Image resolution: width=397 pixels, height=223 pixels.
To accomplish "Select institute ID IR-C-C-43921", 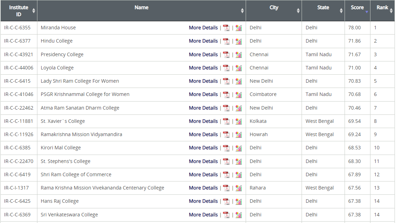I will (19, 54).
